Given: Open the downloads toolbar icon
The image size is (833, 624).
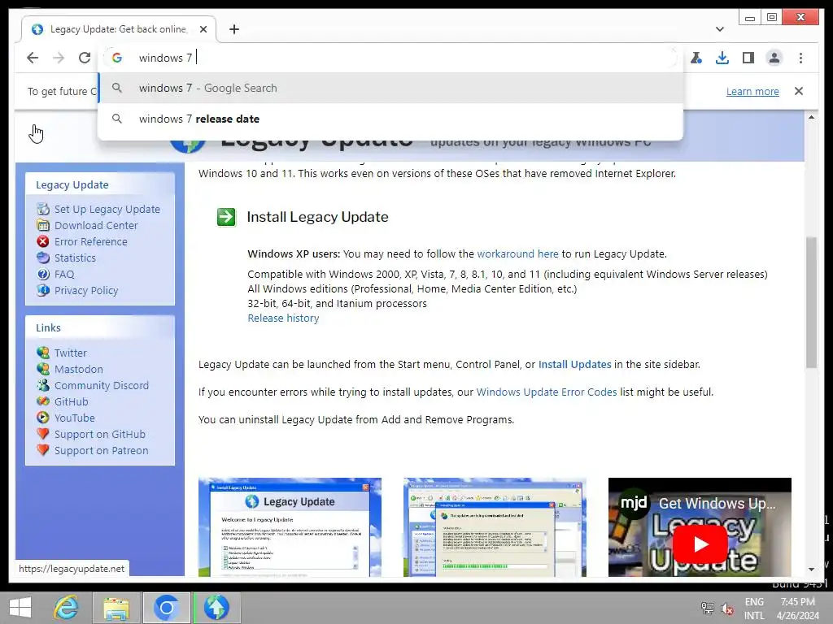Looking at the screenshot, I should tap(722, 58).
